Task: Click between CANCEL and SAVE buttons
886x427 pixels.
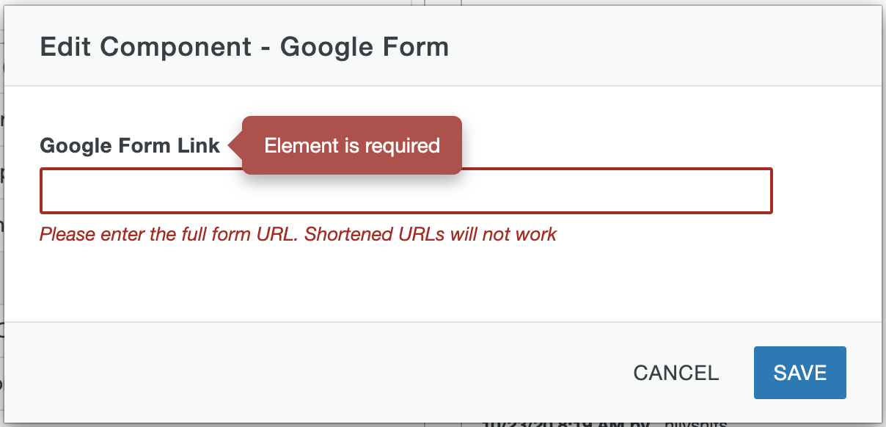Action: pos(736,373)
